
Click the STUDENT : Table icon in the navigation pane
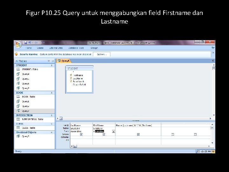coord(18,69)
